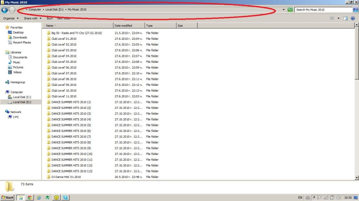Toggle the preview pane icon

345,18
